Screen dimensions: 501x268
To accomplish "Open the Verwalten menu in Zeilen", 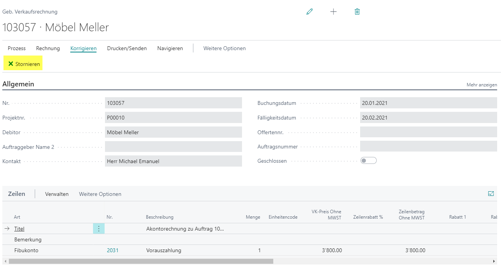I will [x=57, y=194].
